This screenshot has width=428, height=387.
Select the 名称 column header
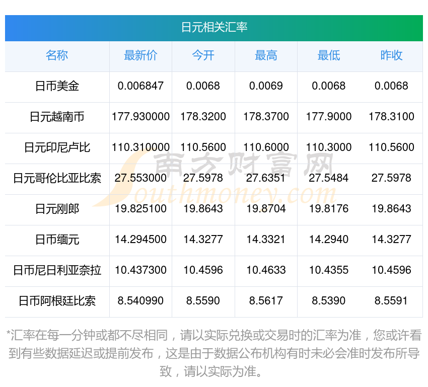pos(57,55)
